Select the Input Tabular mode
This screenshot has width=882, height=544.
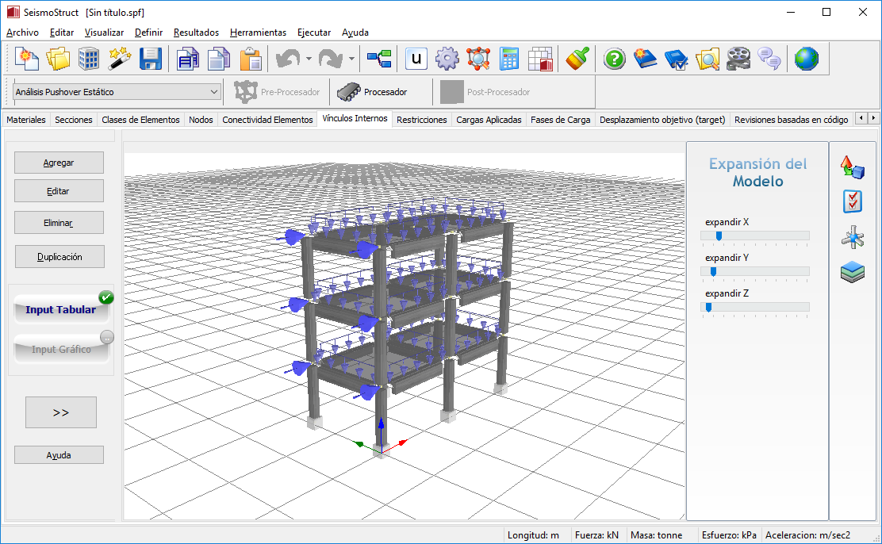click(61, 309)
